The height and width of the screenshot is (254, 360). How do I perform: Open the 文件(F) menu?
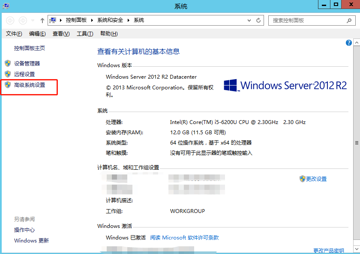coord(14,34)
